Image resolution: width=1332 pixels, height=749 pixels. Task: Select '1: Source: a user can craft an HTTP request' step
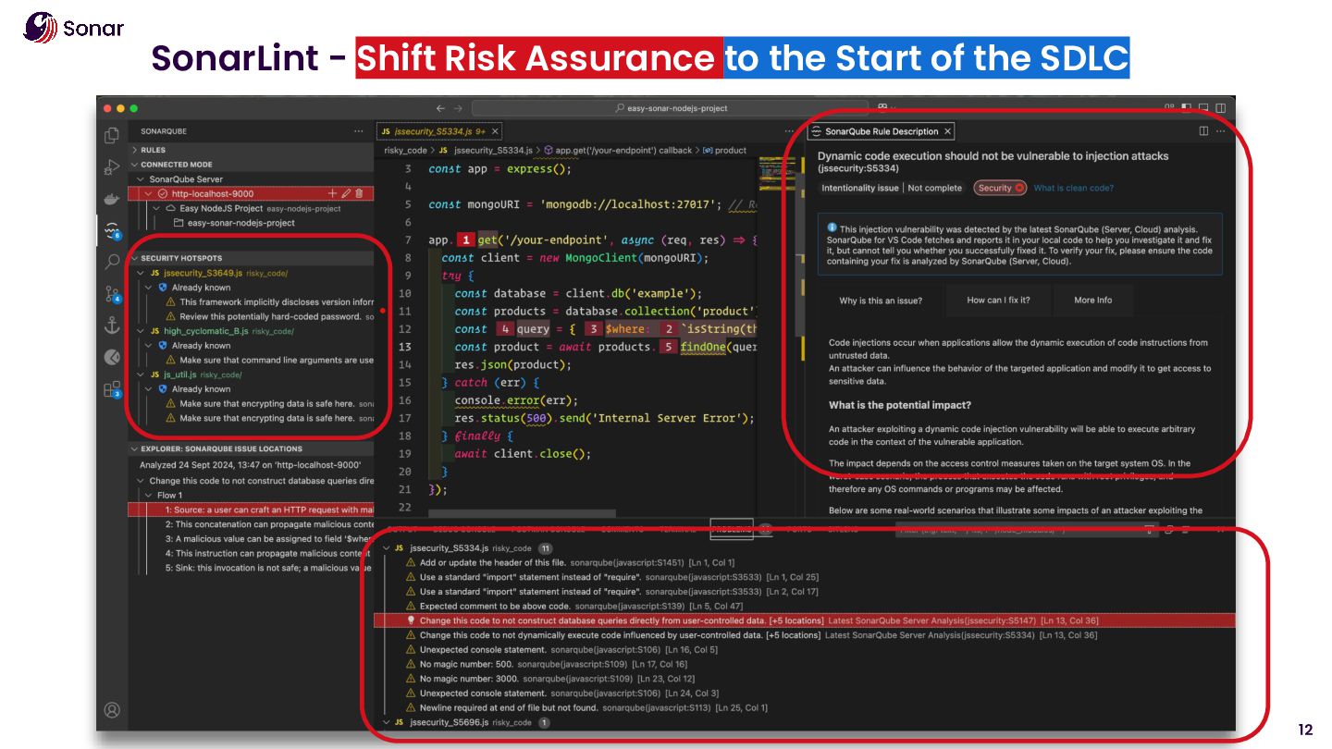252,510
